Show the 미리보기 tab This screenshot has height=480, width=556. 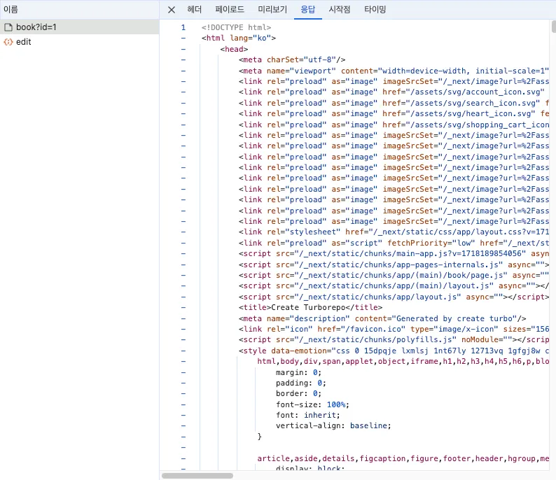pos(272,10)
